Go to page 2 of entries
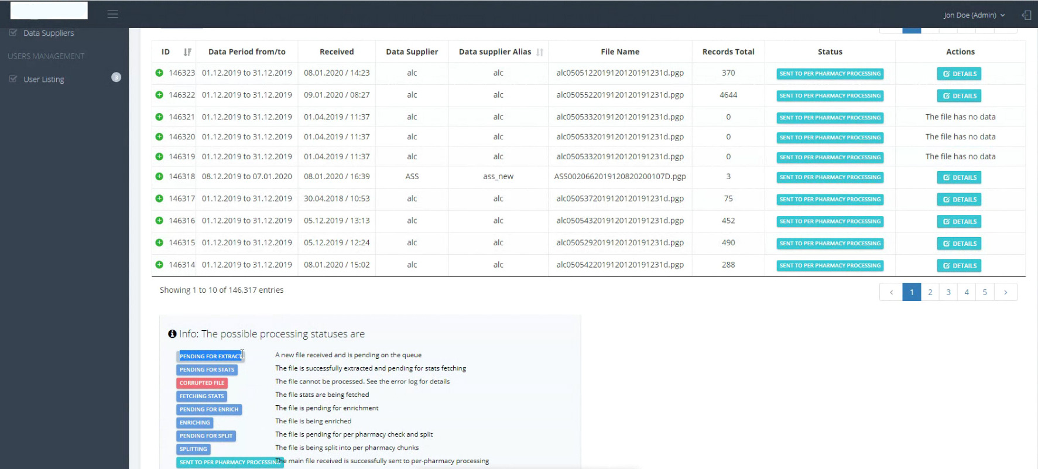This screenshot has width=1038, height=469. [930, 292]
